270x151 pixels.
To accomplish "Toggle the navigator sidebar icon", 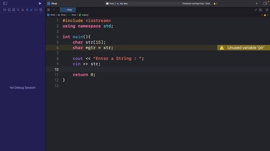I will pos(5,3).
